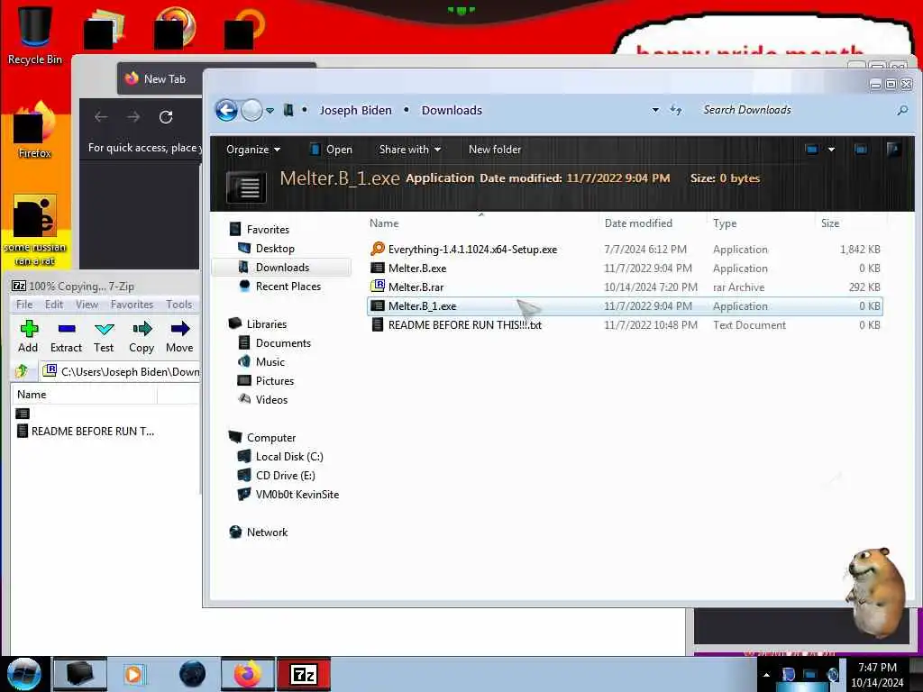The height and width of the screenshot is (692, 923).
Task: Click 7-Zip Move button
Action: [x=179, y=337]
